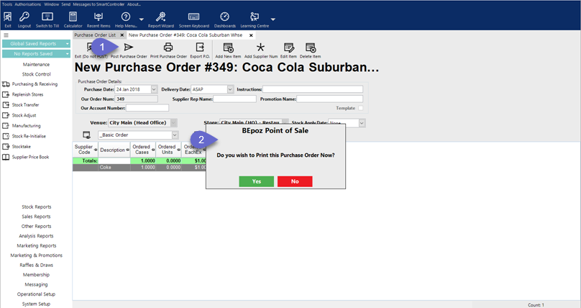Image resolution: width=581 pixels, height=308 pixels.
Task: Click the Instructions input field
Action: (312, 89)
